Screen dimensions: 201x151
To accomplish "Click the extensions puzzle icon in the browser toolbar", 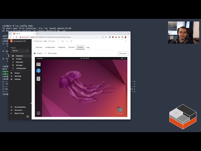I will [119, 37].
